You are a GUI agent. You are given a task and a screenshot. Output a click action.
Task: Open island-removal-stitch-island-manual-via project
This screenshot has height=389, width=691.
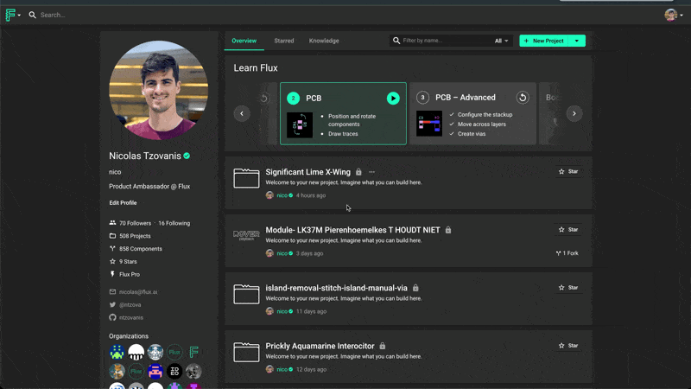pyautogui.click(x=336, y=288)
